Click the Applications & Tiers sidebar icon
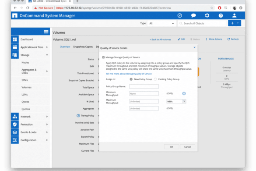The height and width of the screenshot is (171, 256). (x=15, y=47)
